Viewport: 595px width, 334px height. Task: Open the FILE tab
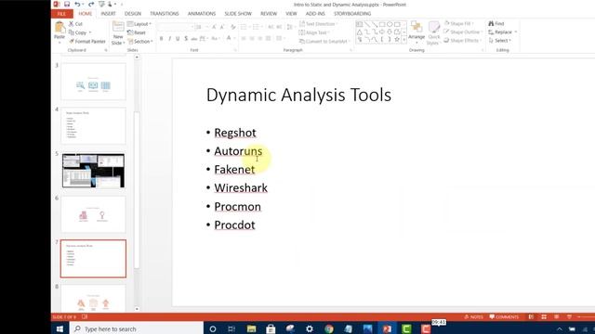tap(62, 14)
